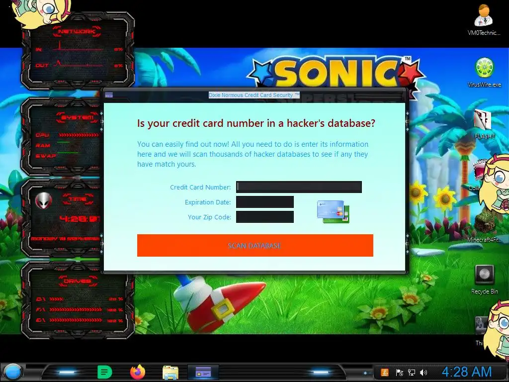
Task: Click the Dixie Normous Credit Card Security title text
Action: (x=254, y=95)
